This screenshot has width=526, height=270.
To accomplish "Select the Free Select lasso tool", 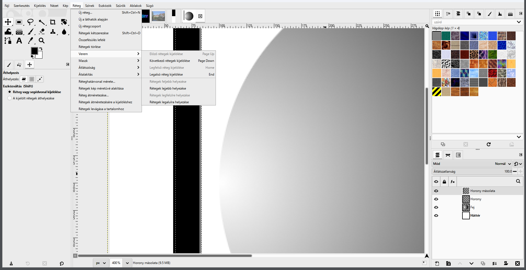I will (30, 22).
